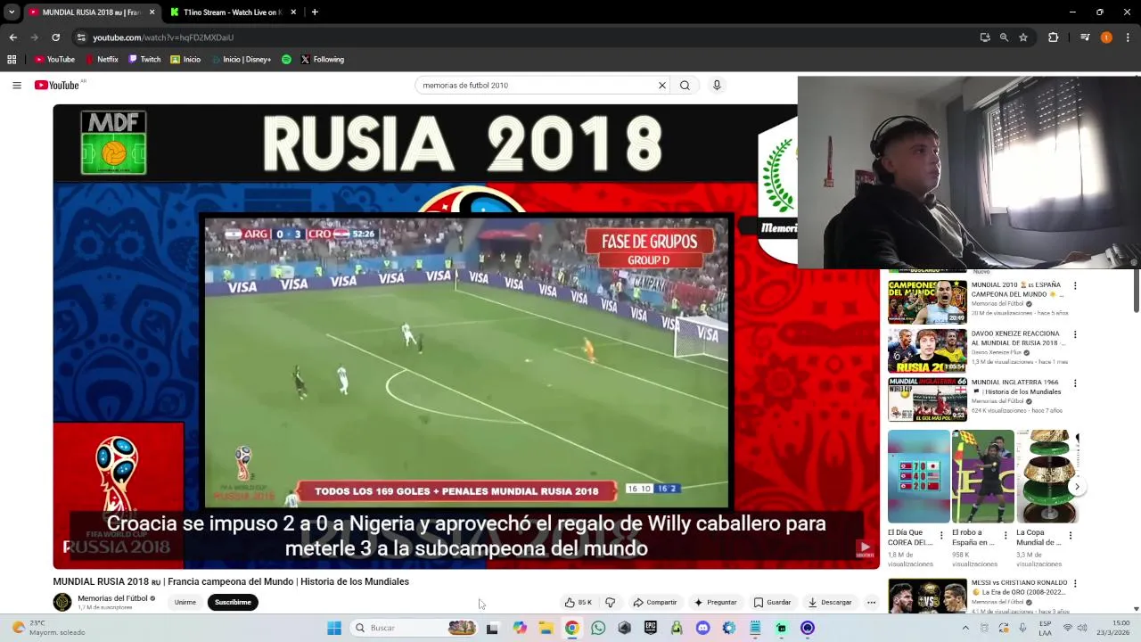Screen dimensions: 1141x642
Task: Open options for MUNDIAL INGLATERRA 1966 video
Action: point(1075,383)
